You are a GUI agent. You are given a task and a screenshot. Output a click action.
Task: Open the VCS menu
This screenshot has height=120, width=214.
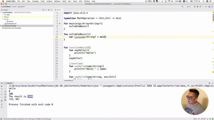click(x=81, y=1)
